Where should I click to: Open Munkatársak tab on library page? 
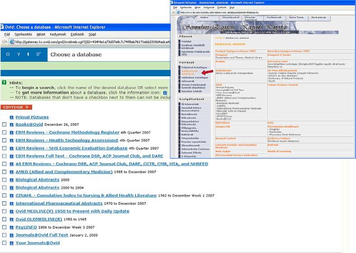pyautogui.click(x=319, y=18)
